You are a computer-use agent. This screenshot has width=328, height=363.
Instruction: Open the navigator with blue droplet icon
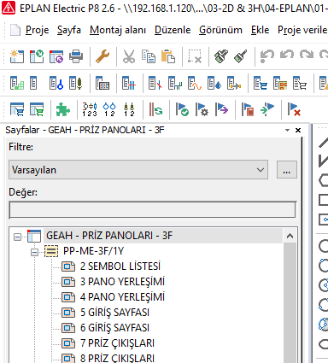(214, 83)
